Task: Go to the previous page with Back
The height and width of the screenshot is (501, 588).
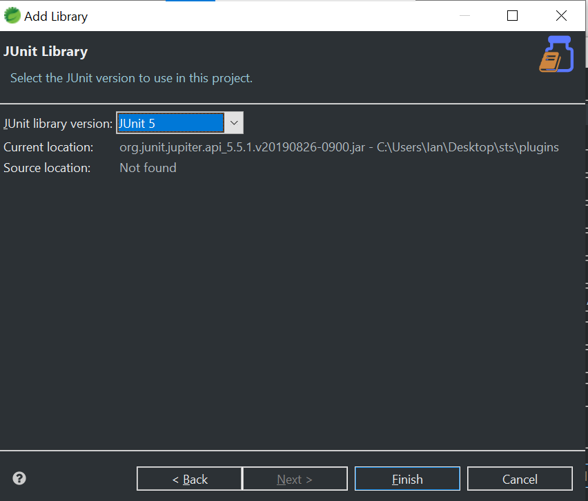Action: [189, 479]
